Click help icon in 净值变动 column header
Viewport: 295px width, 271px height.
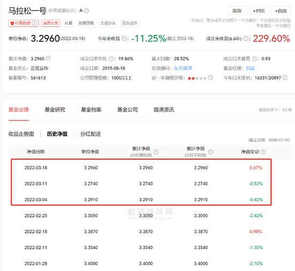[263, 152]
